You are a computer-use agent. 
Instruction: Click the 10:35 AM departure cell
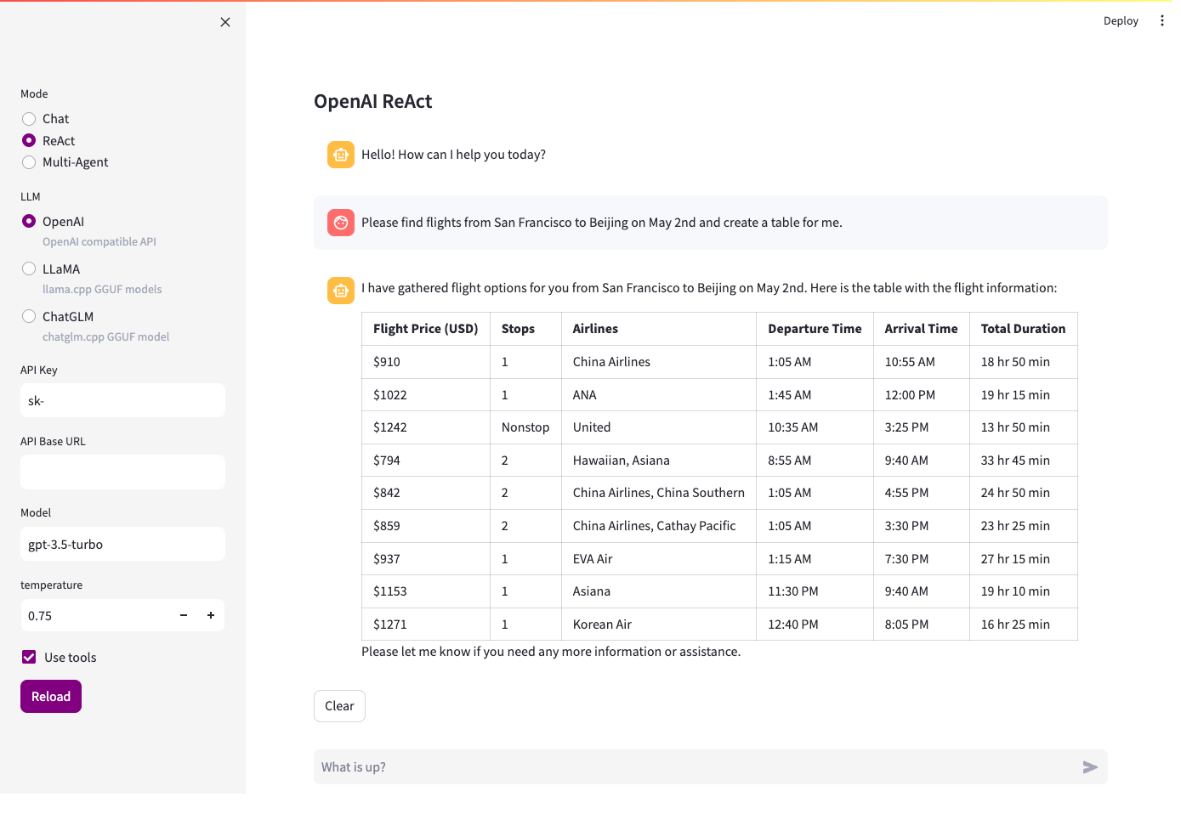click(x=815, y=427)
